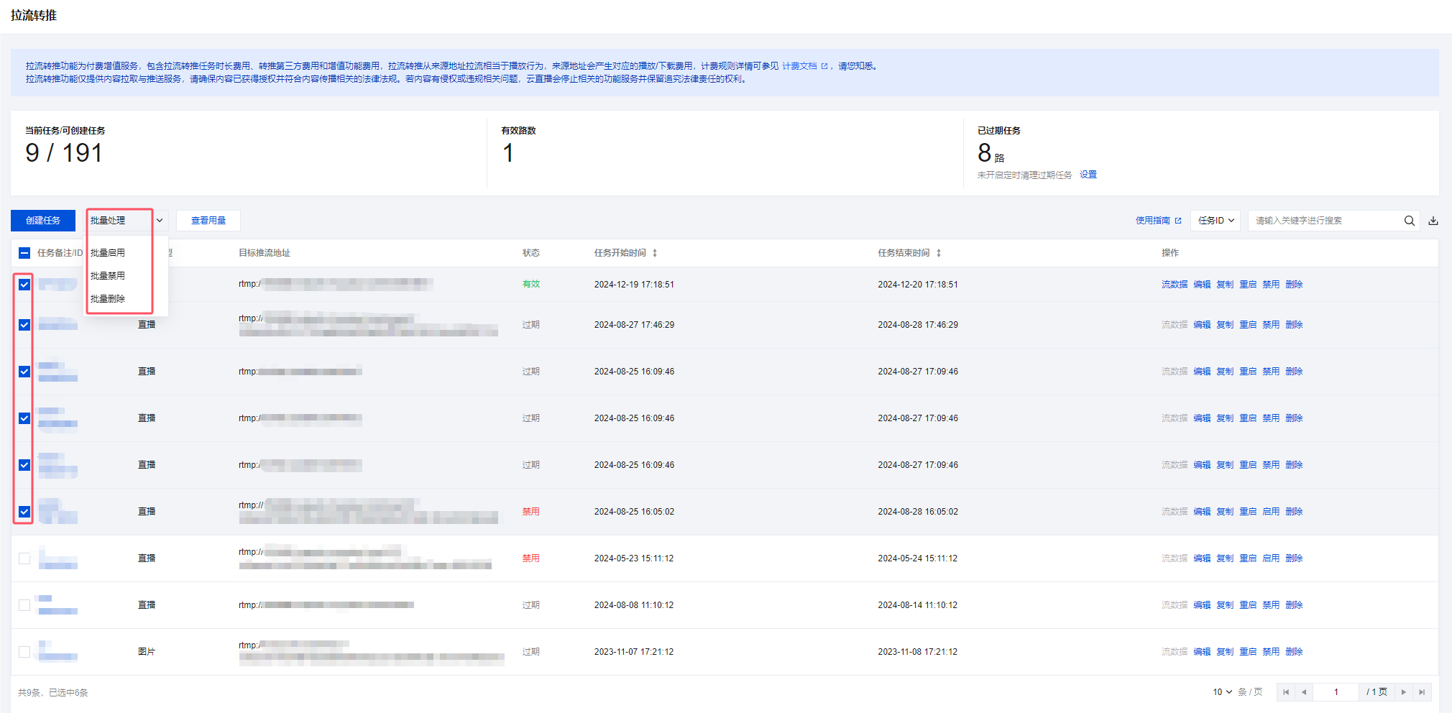Click the search magnifier icon

coord(1409,221)
